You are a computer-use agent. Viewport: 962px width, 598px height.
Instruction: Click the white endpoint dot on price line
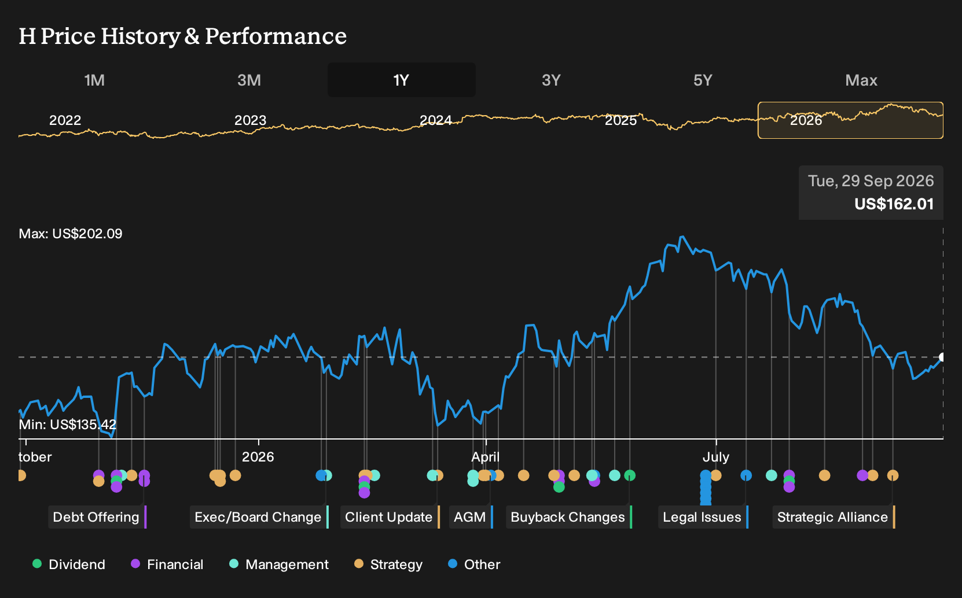pos(942,357)
